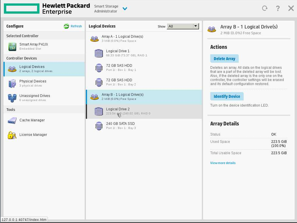Open help with the question mark icon

coord(278,8)
